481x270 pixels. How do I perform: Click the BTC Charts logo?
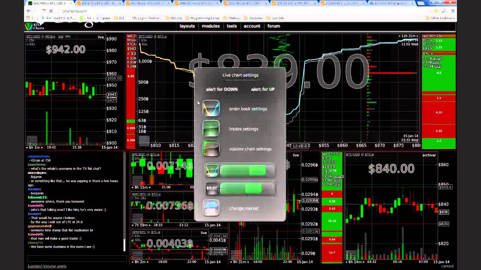pos(35,26)
